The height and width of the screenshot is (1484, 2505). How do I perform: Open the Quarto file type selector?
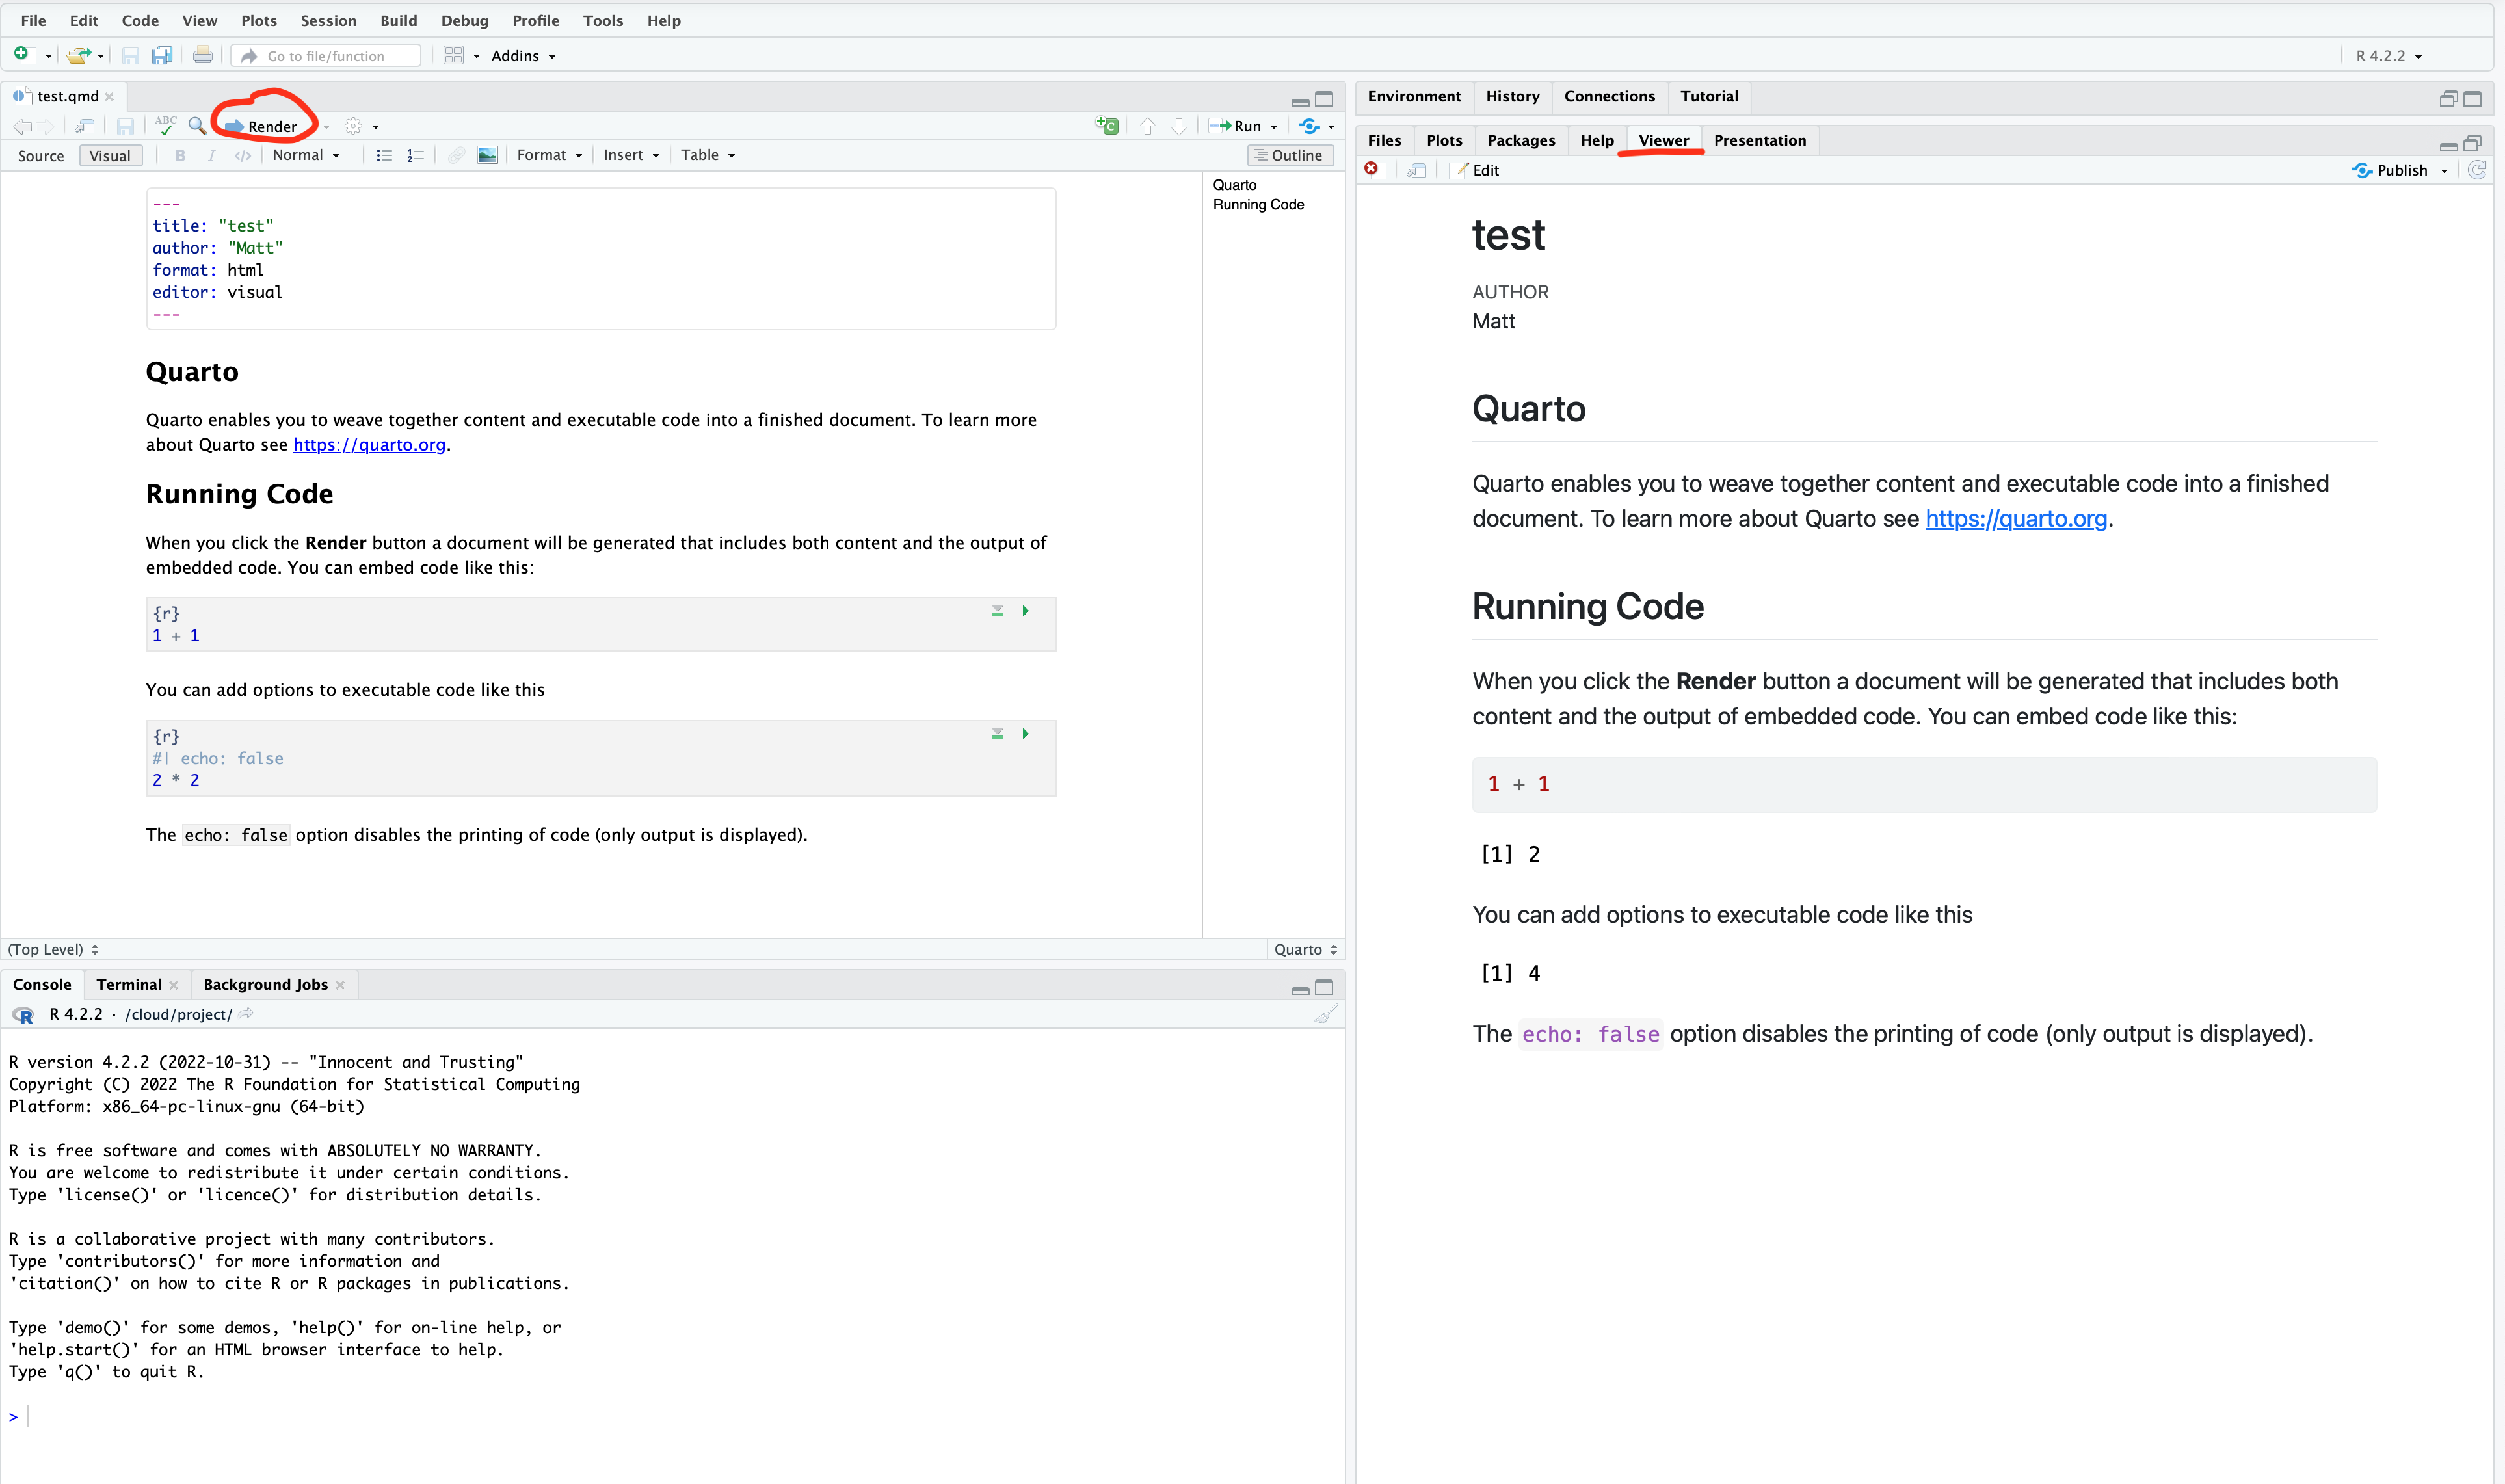tap(1306, 949)
